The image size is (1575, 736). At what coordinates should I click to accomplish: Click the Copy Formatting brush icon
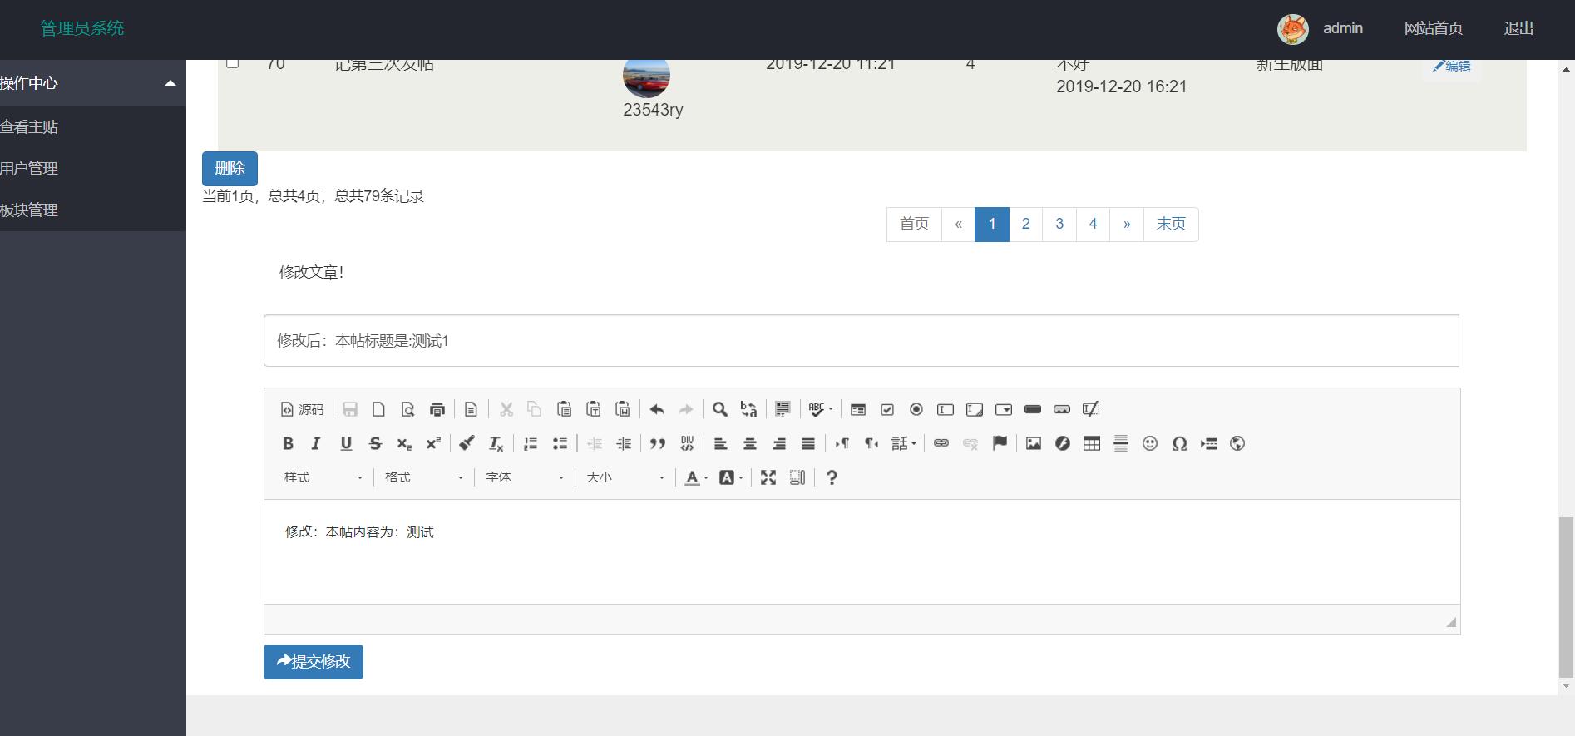coord(467,443)
